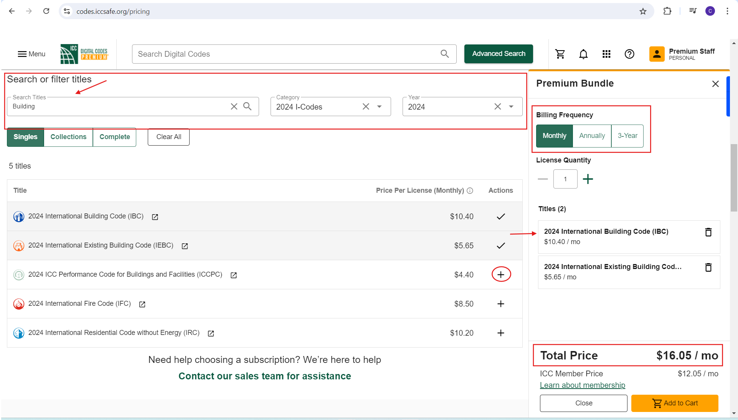The image size is (738, 420).
Task: Open the help question mark icon
Action: (629, 54)
